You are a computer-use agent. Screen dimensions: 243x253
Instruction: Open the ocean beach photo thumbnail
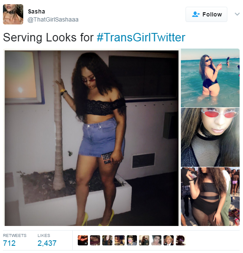pyautogui.click(x=210, y=78)
